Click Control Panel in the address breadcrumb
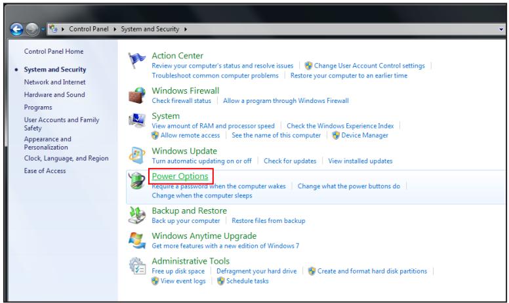509x303 pixels. click(89, 29)
